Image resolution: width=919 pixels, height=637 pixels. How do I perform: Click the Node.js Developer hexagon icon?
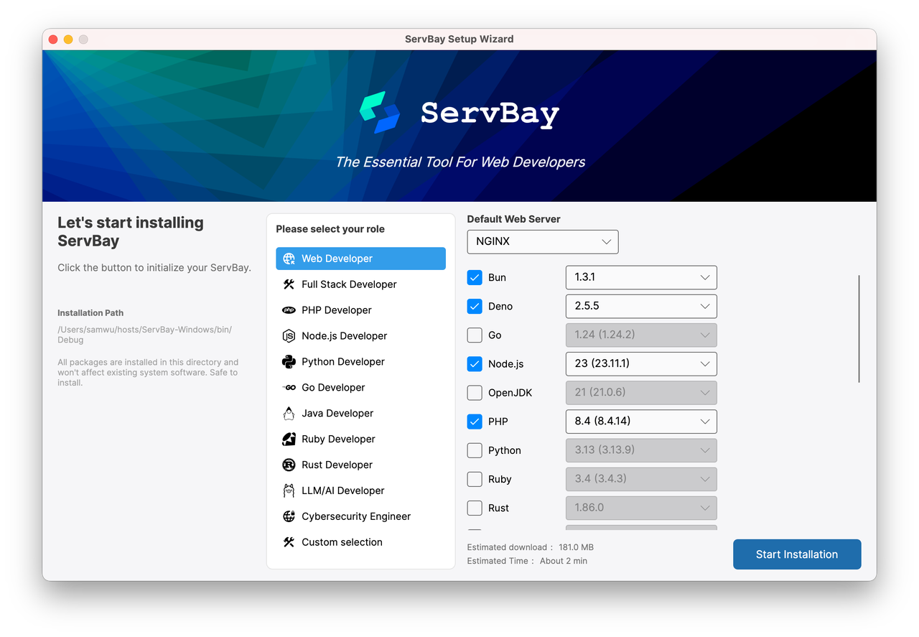[x=289, y=336]
